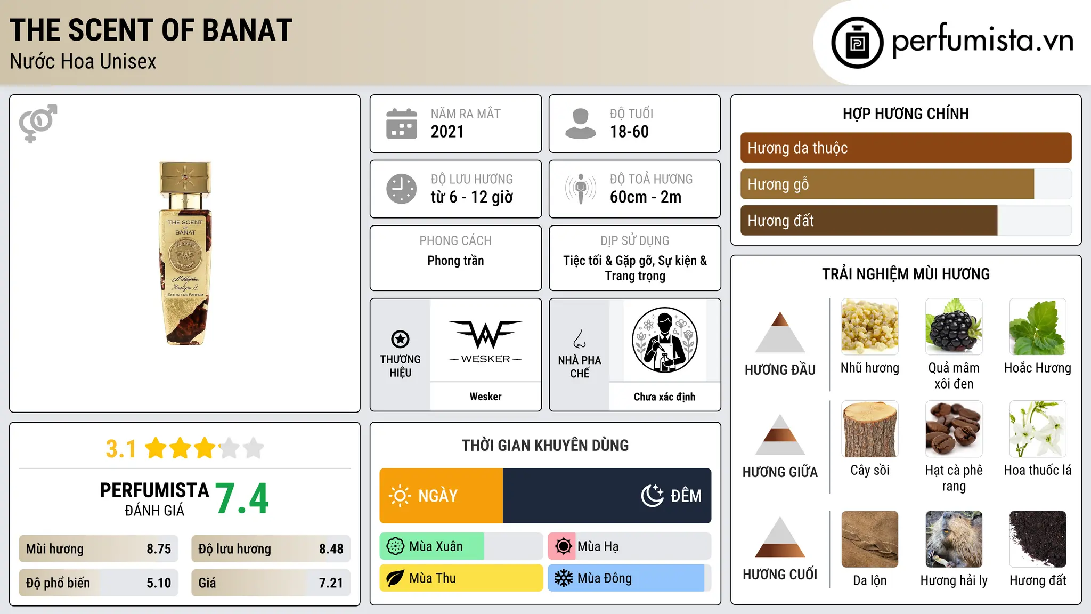Screen dimensions: 1091x614
Task: Click the release year 2021 value
Action: tap(447, 132)
